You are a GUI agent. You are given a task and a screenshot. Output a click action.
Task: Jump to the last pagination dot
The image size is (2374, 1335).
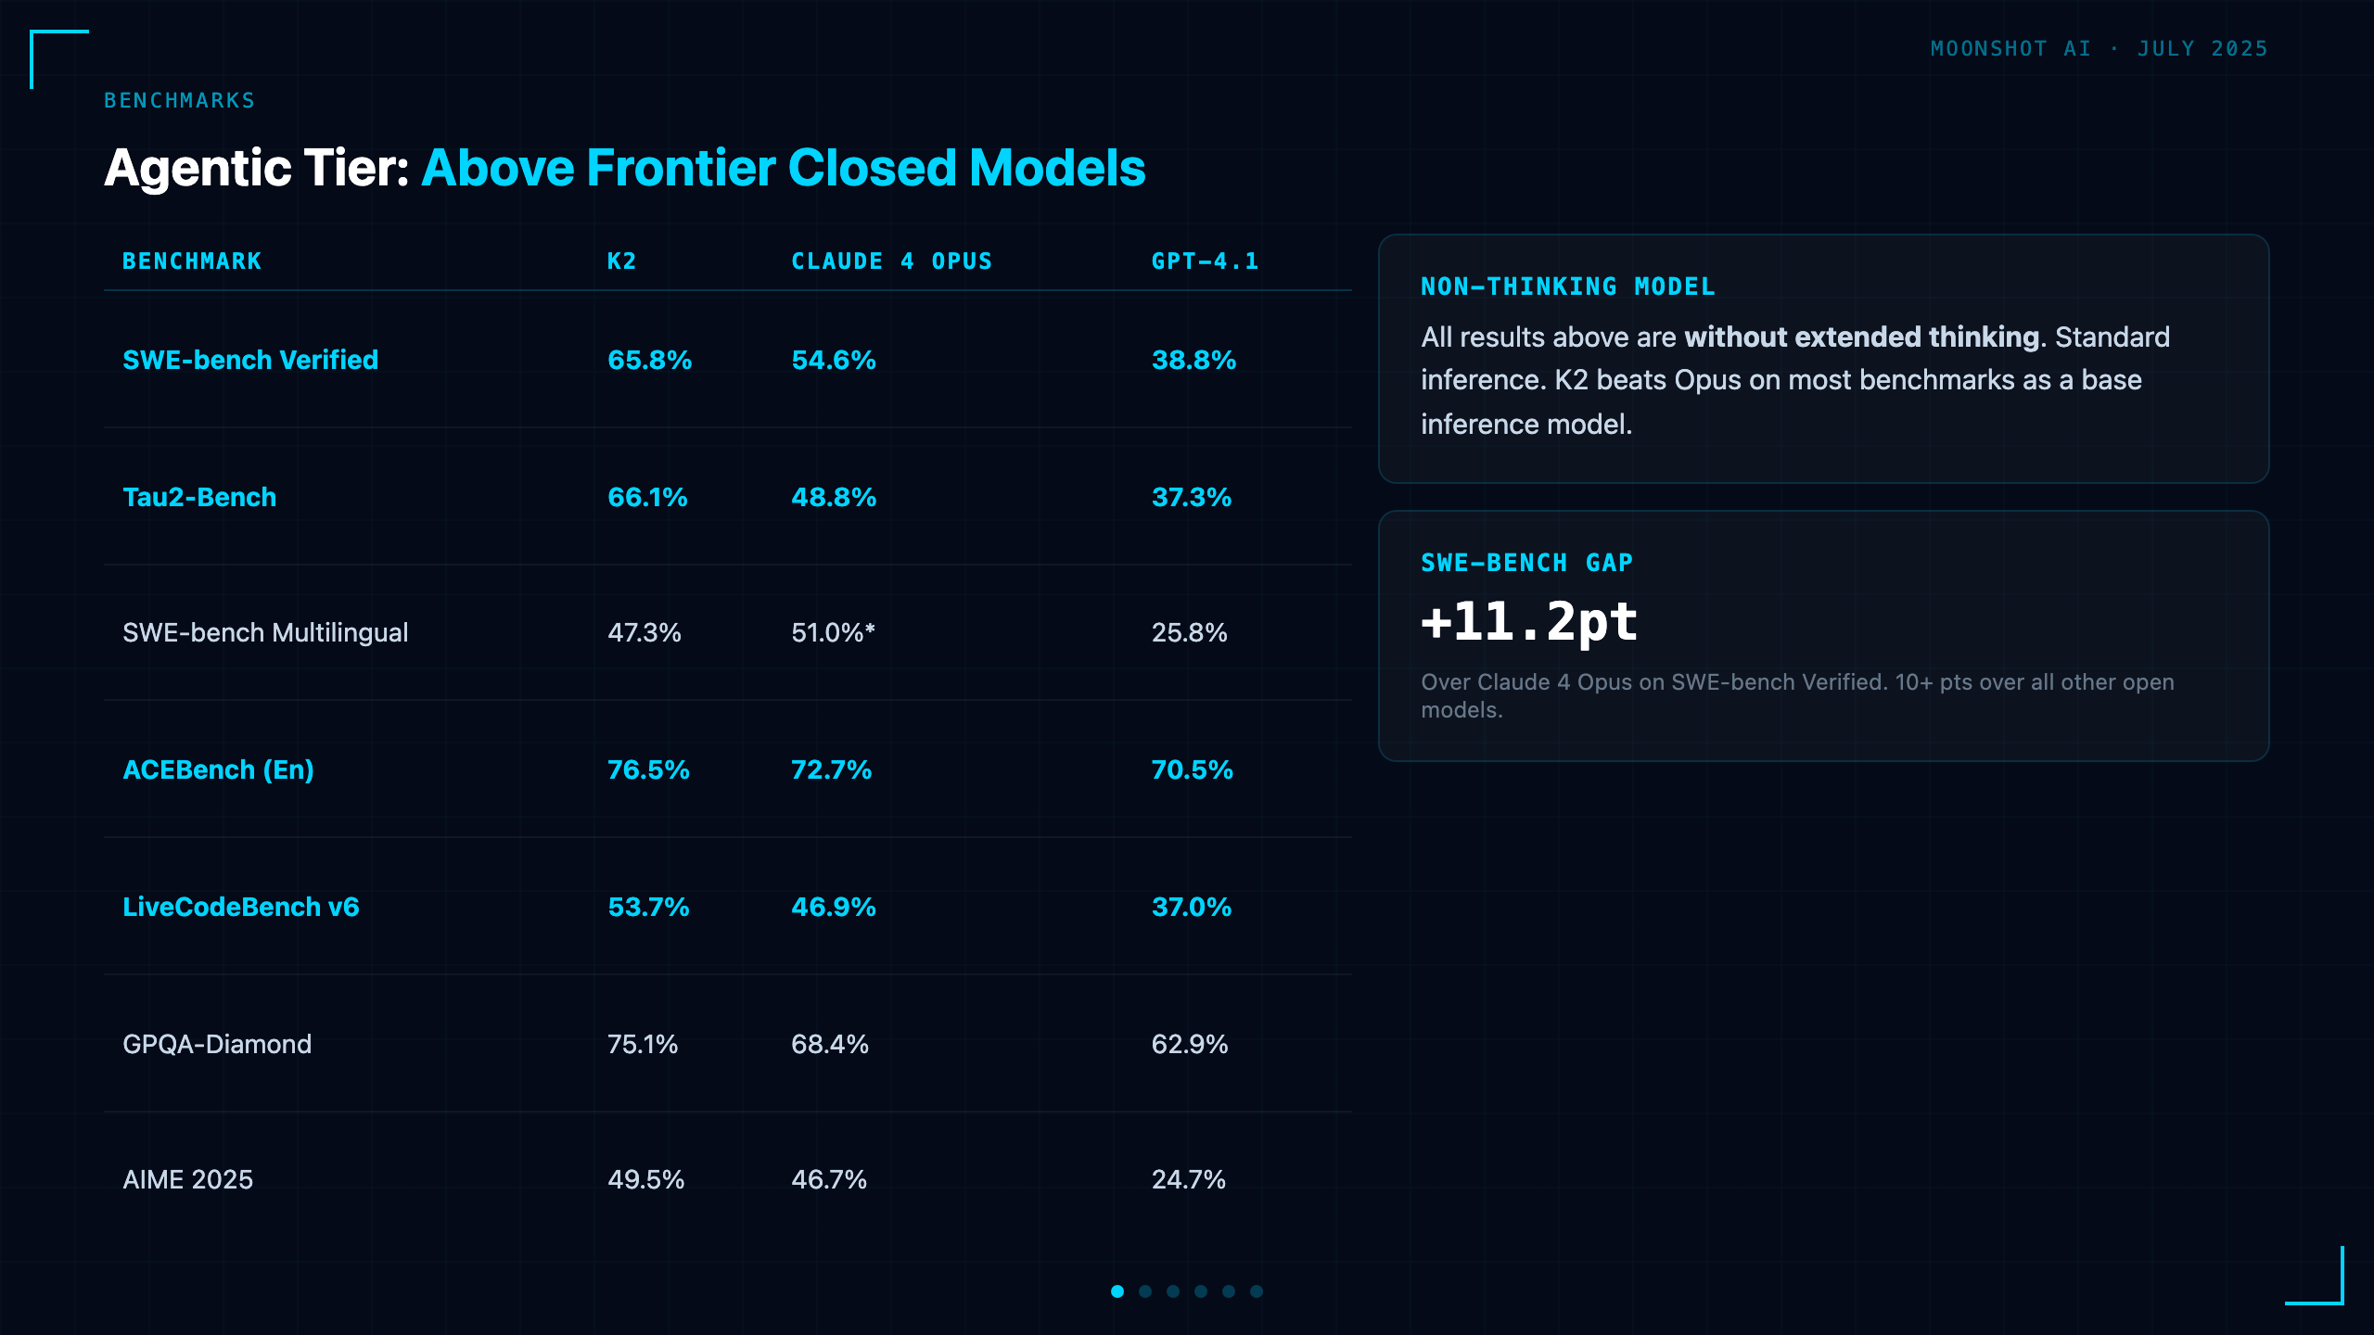click(x=1257, y=1291)
